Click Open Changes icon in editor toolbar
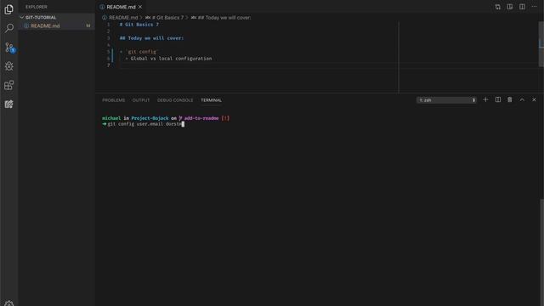The height and width of the screenshot is (306, 544). 497,7
